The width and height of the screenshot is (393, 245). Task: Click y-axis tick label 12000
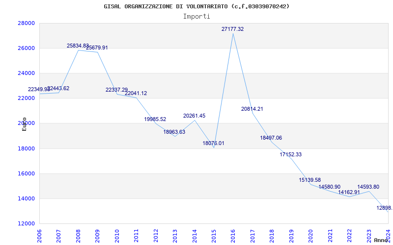point(26,223)
